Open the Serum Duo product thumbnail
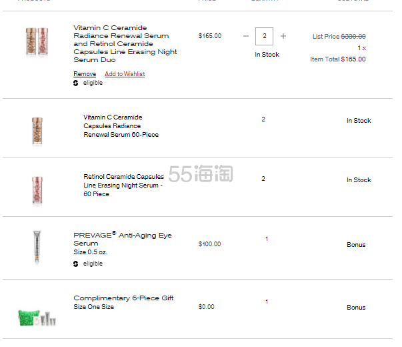The image size is (402, 347). click(37, 41)
